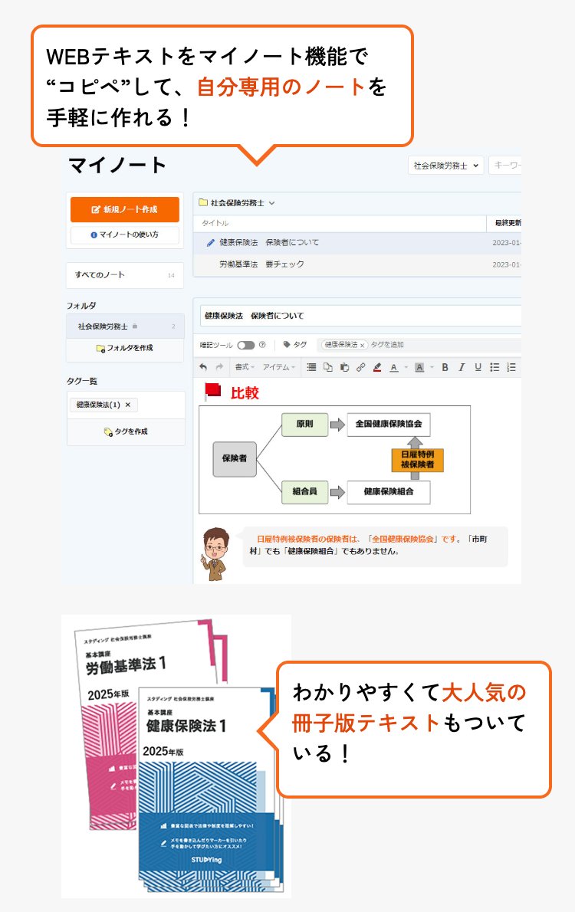Click the paste clipboard icon in toolbar
This screenshot has width=575, height=912.
click(344, 367)
